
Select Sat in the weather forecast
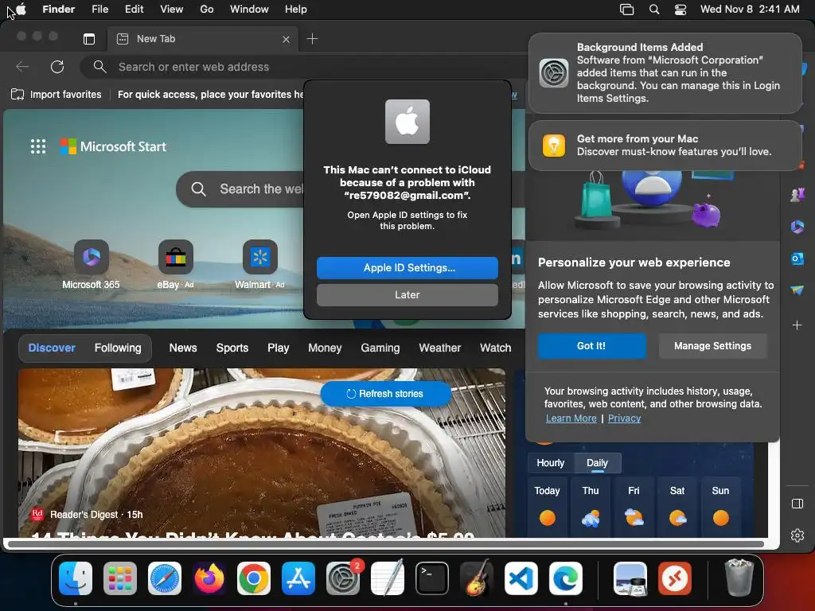click(x=677, y=507)
